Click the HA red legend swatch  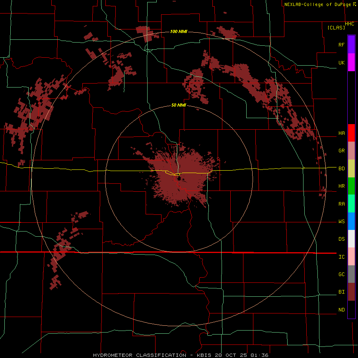click(x=351, y=133)
